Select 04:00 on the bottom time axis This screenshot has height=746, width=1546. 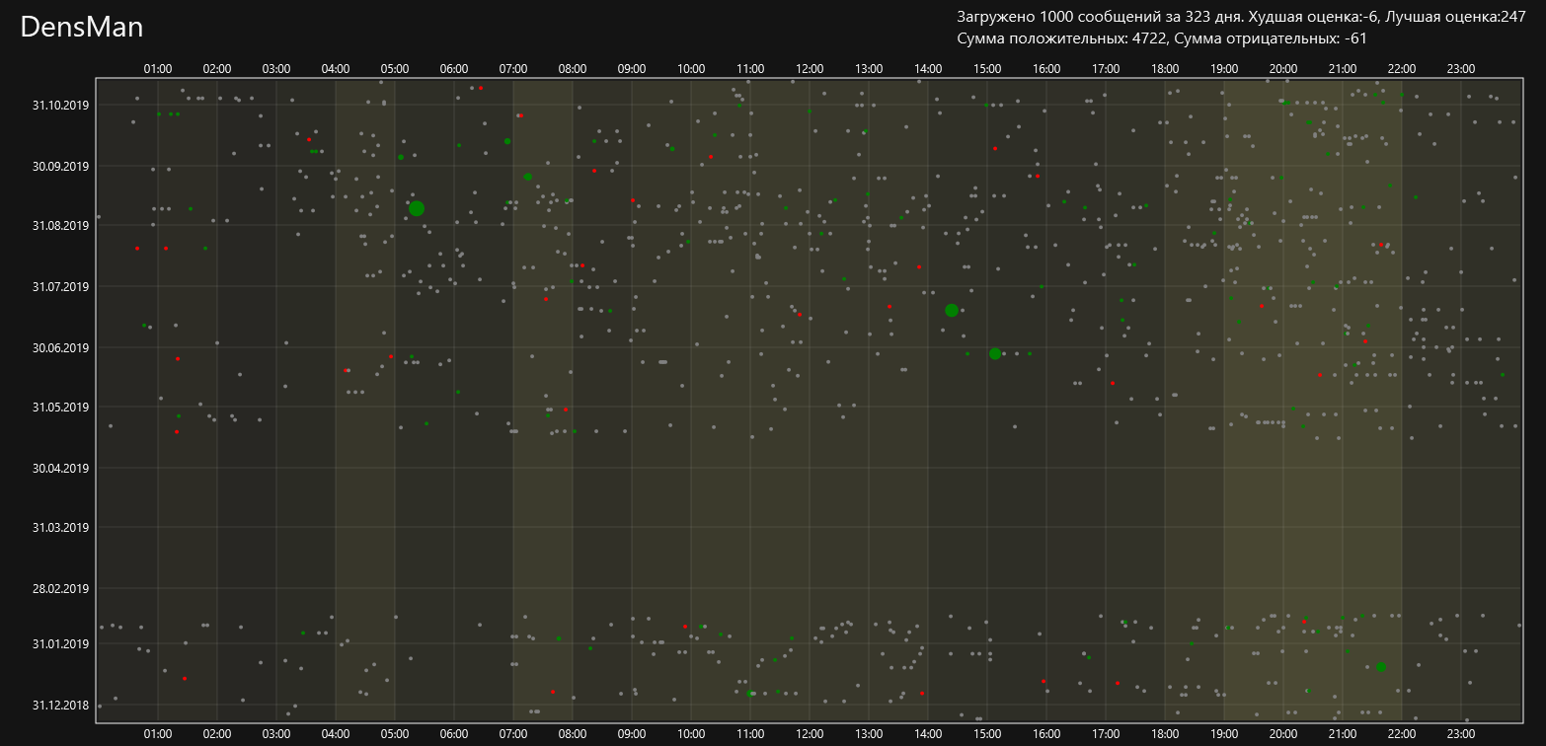click(336, 734)
